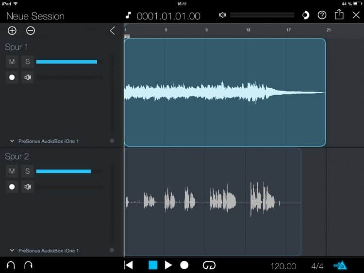
Task: Collapse the track panel with left chevron
Action: click(x=113, y=31)
